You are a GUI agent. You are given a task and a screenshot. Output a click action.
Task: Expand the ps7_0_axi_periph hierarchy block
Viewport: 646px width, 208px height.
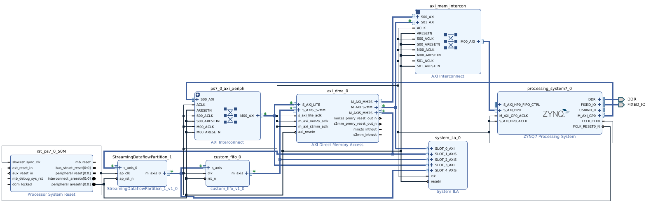point(197,95)
